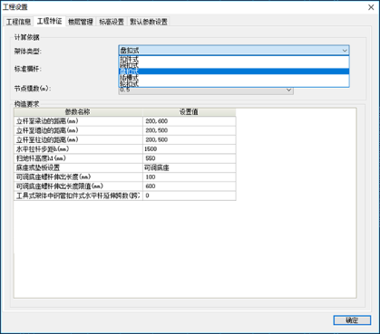
Task: Go to the 默认参数设置 tab
Action: 149,22
